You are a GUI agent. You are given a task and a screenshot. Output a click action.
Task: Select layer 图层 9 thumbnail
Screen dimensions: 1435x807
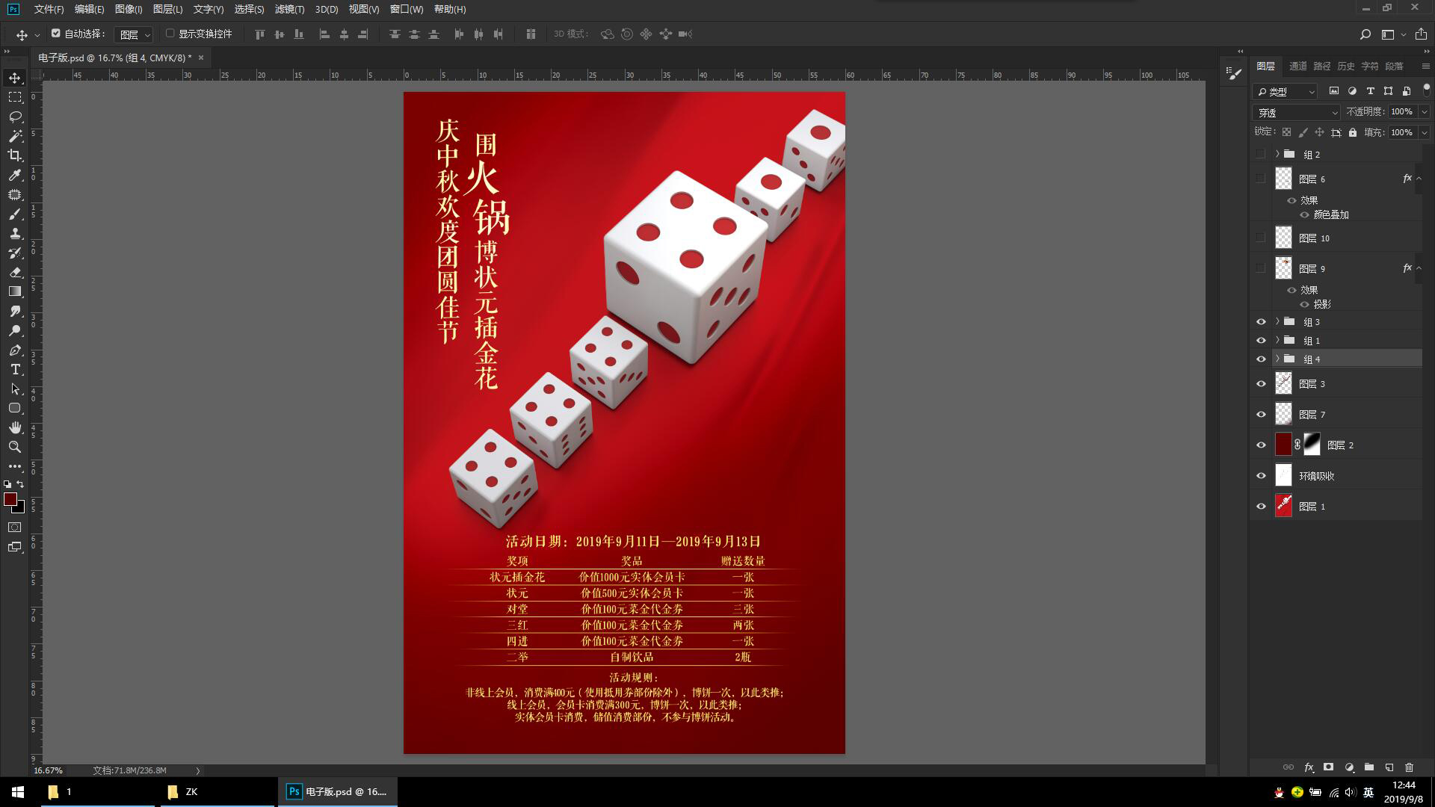pos(1283,268)
